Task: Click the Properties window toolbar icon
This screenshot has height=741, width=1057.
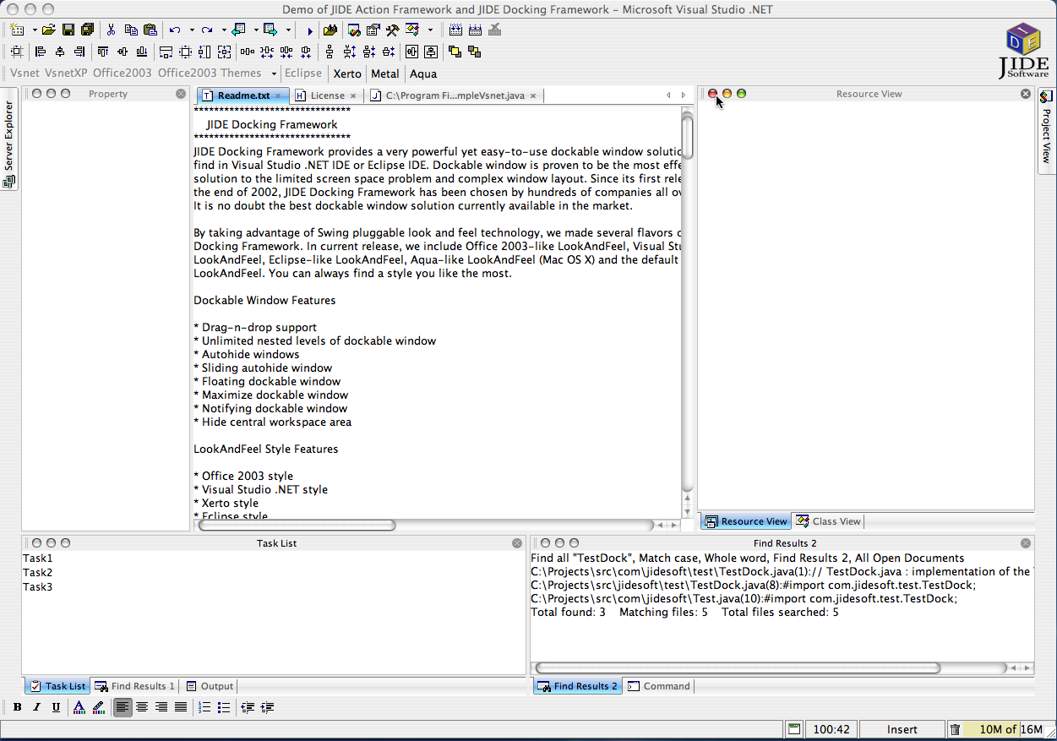Action: tap(373, 30)
